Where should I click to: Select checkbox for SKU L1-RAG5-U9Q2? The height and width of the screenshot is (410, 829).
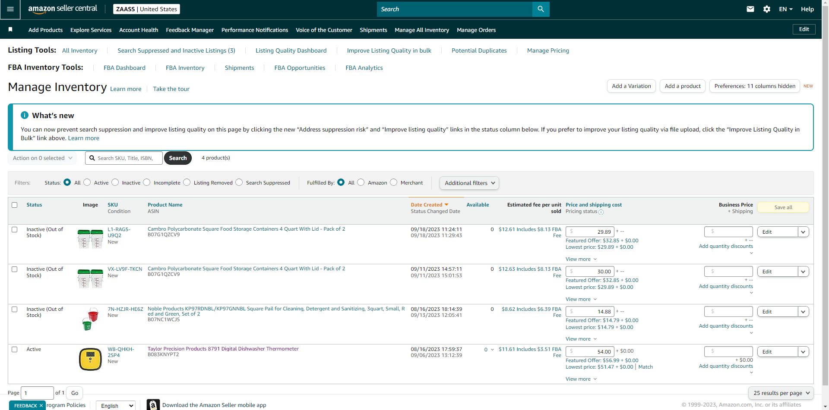pos(15,230)
